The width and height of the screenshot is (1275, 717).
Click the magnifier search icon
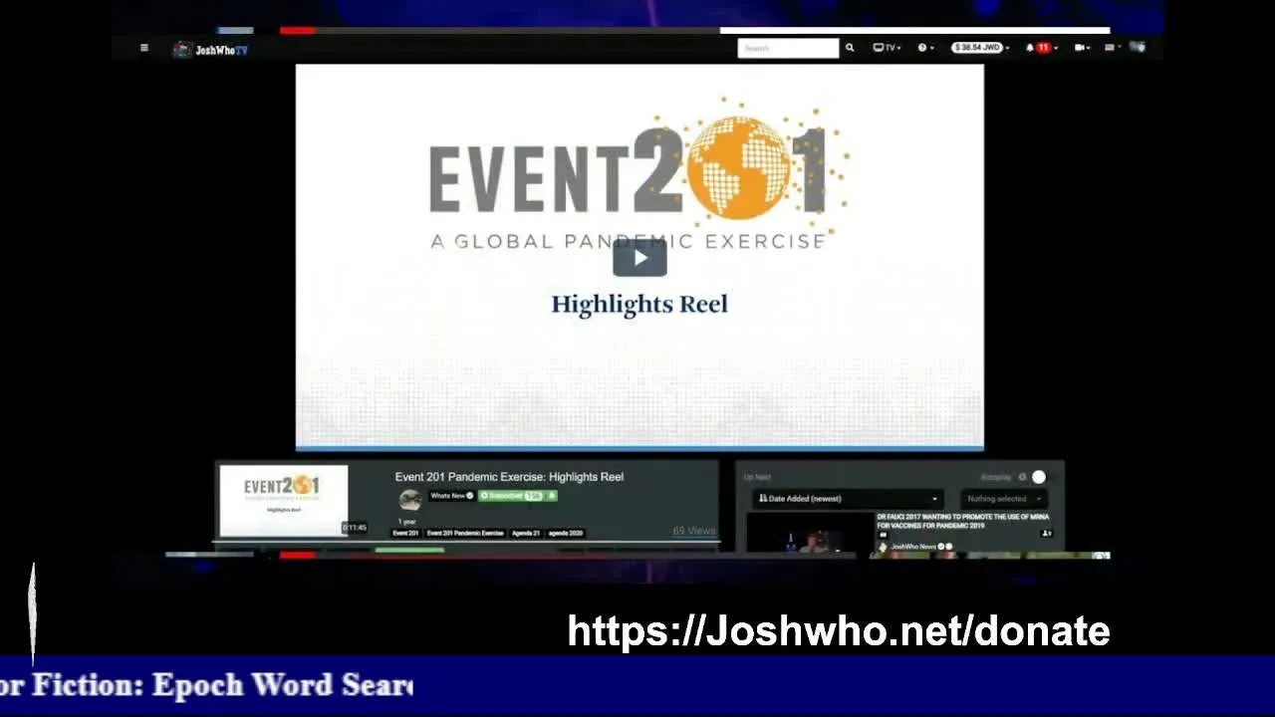point(850,48)
